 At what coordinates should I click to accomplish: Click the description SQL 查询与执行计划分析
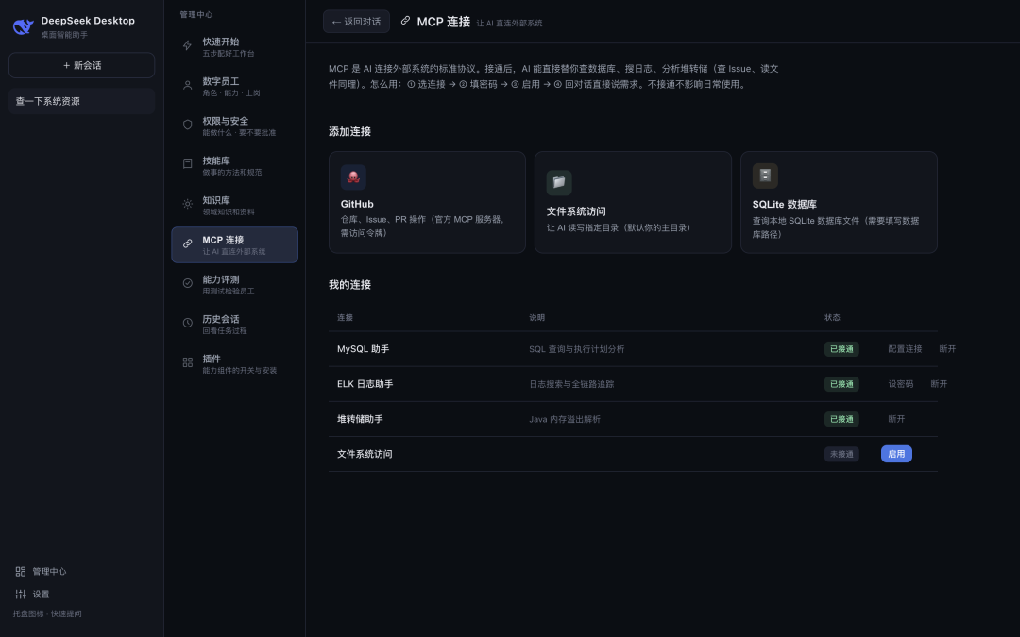click(576, 349)
